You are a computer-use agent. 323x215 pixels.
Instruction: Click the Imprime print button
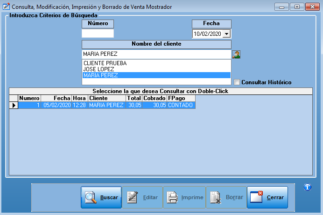[x=184, y=197]
